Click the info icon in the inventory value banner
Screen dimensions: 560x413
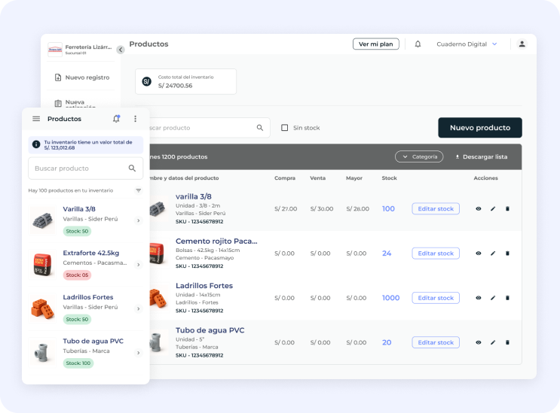[x=36, y=144]
